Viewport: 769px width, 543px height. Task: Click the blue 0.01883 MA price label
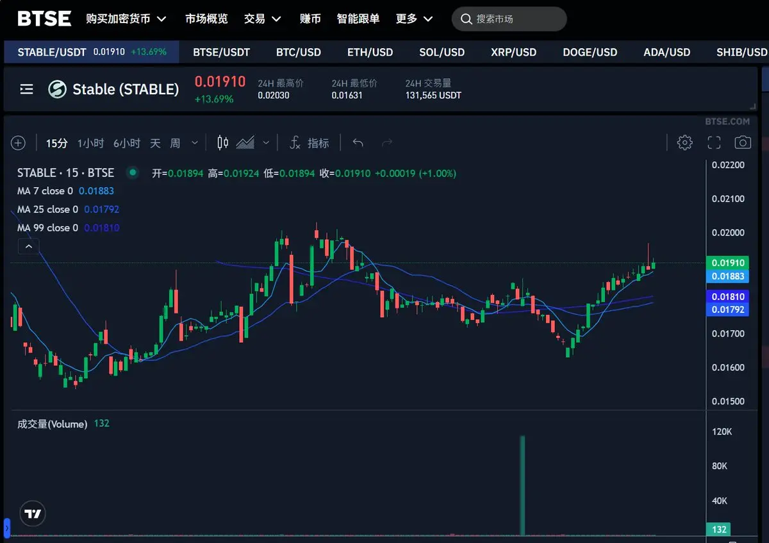coord(727,276)
